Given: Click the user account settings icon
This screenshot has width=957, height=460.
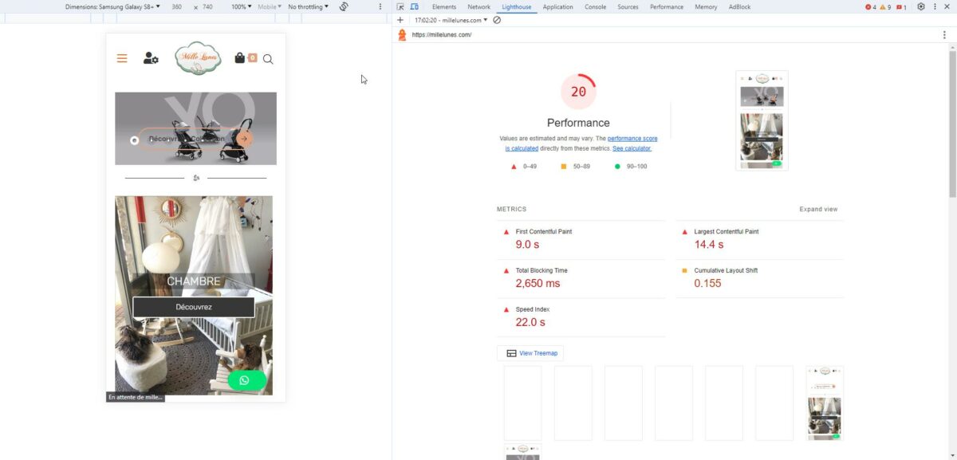Looking at the screenshot, I should point(151,58).
